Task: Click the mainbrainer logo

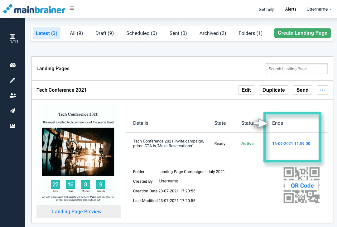Action: click(34, 9)
